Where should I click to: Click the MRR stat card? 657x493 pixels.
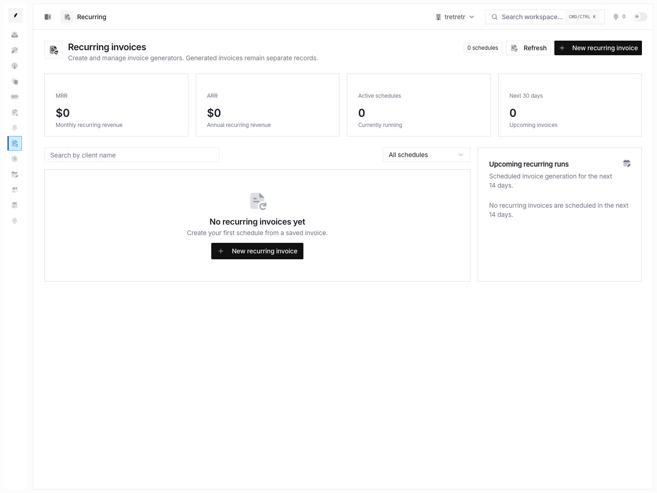(116, 105)
